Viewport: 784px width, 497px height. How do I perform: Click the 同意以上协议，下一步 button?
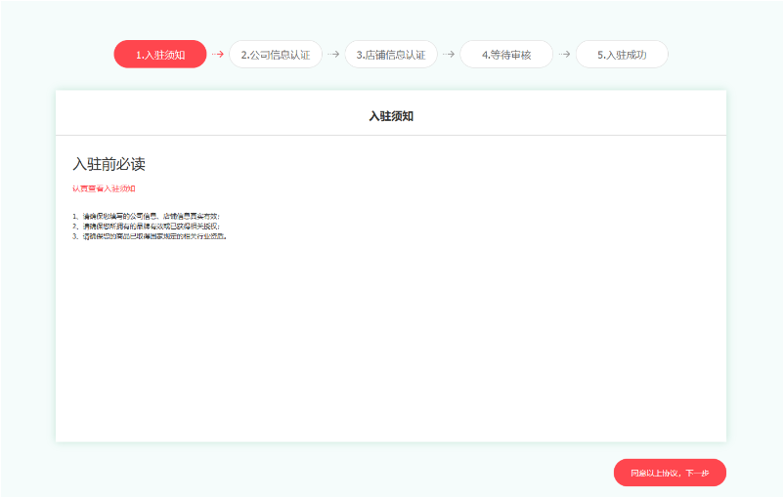coord(670,473)
